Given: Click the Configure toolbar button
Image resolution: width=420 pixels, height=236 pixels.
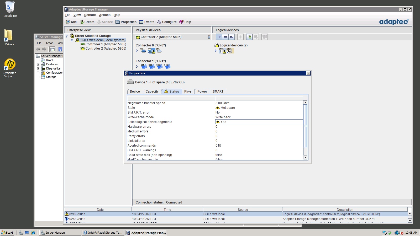Looking at the screenshot, I should point(167,22).
